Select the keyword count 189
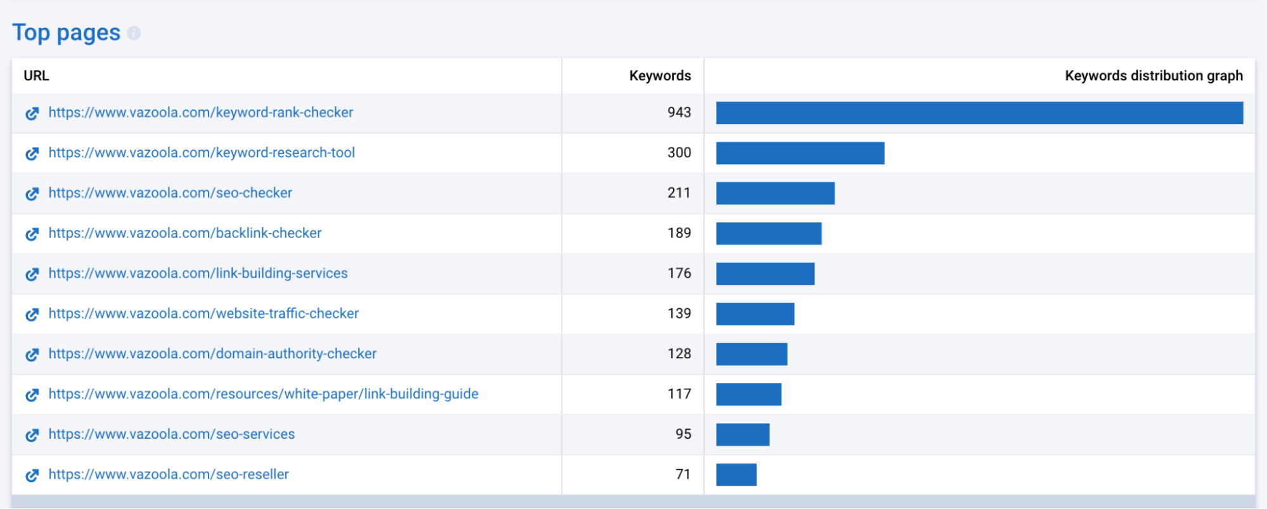1267x509 pixels. pos(679,233)
